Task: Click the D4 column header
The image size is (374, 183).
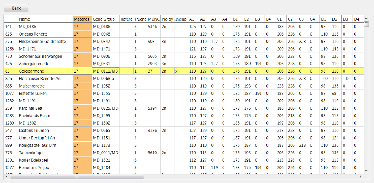Action: 356,19
